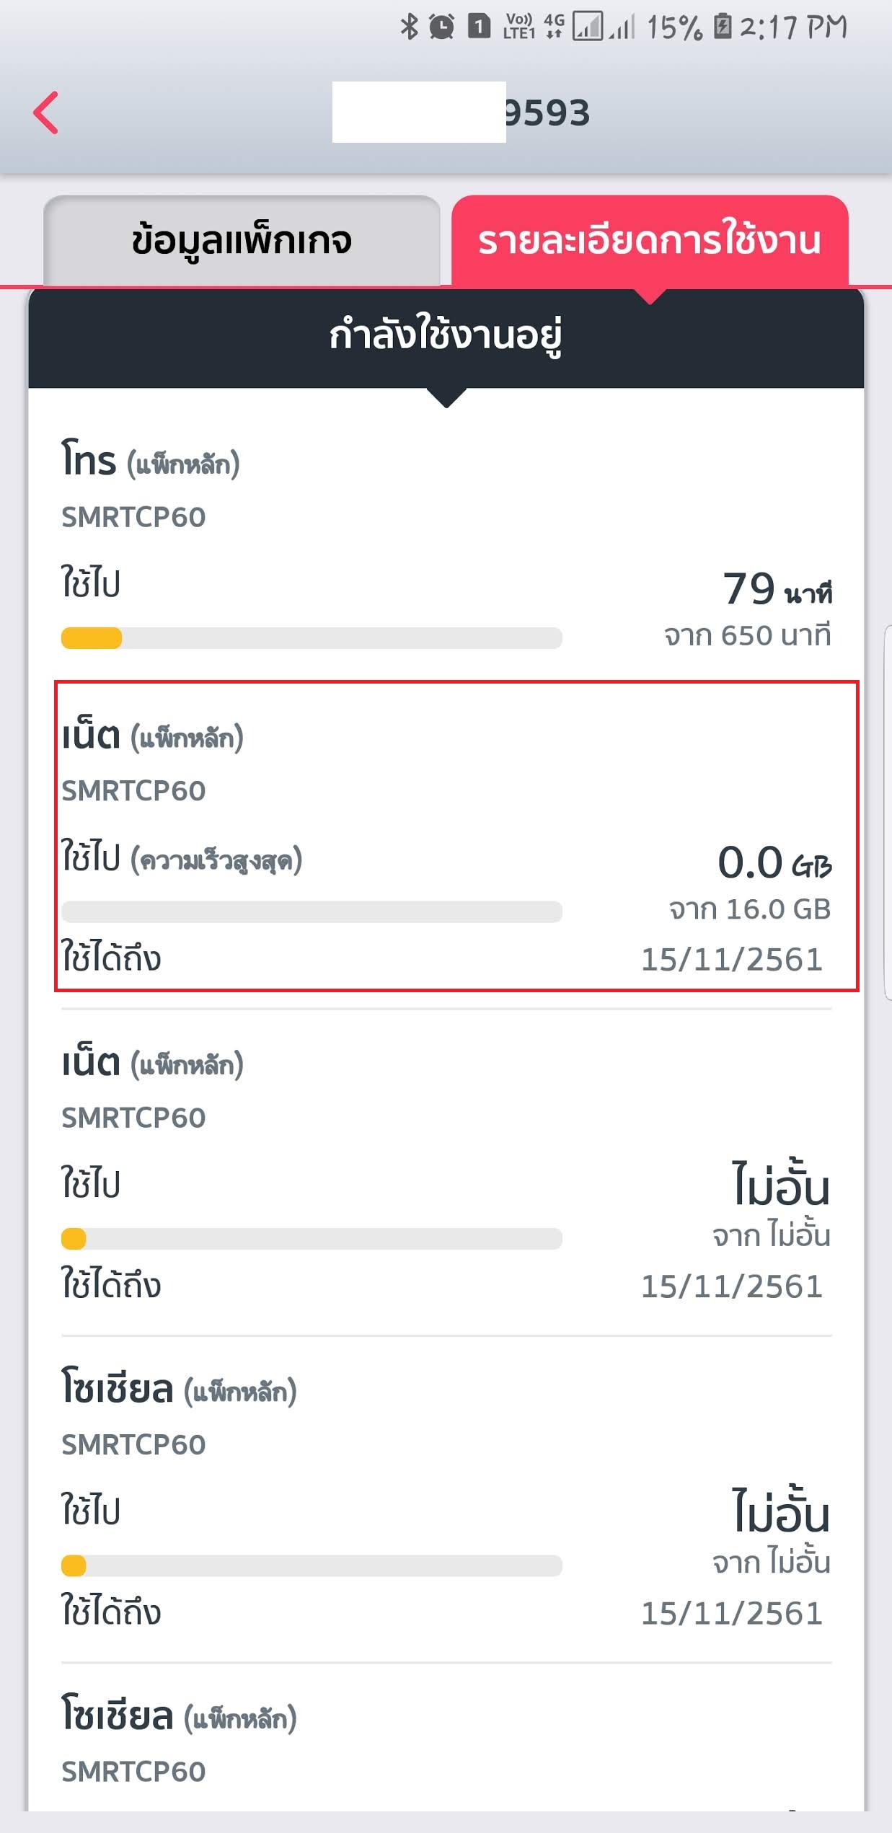This screenshot has width=892, height=1833.
Task: Tap the phone number ending 9593
Action: pos(545,113)
